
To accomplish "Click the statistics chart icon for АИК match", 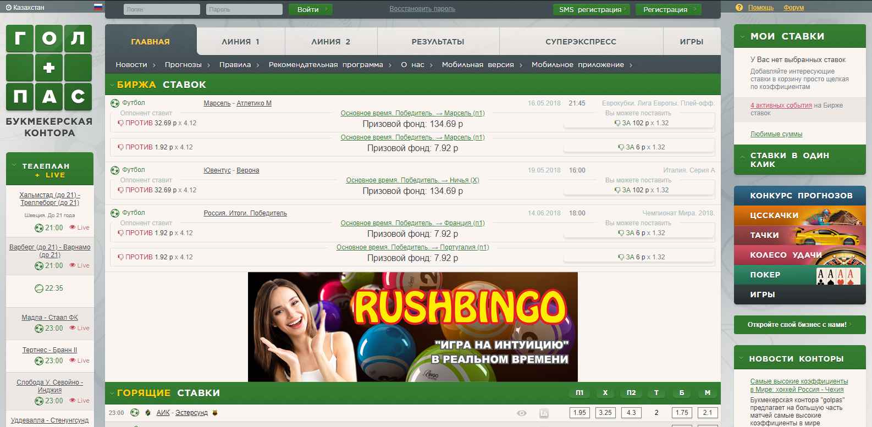I will click(544, 413).
